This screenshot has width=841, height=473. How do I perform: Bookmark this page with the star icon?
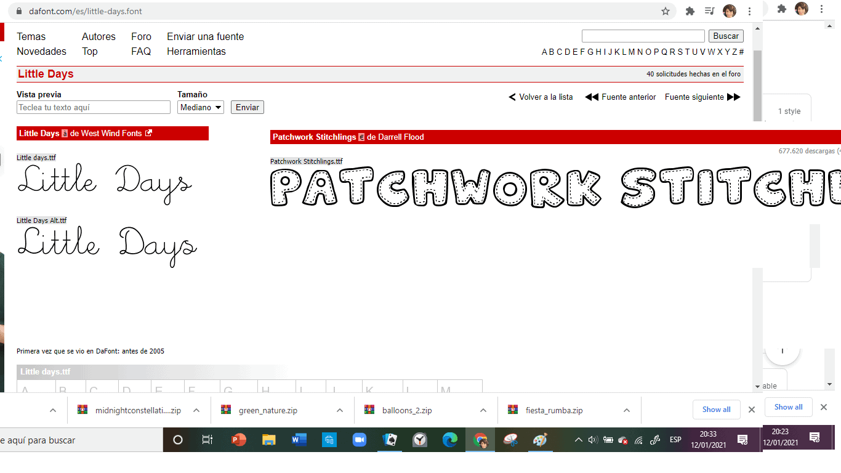[x=666, y=11]
